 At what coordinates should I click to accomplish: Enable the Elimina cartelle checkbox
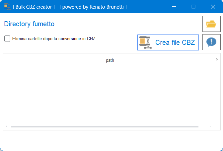[7, 39]
